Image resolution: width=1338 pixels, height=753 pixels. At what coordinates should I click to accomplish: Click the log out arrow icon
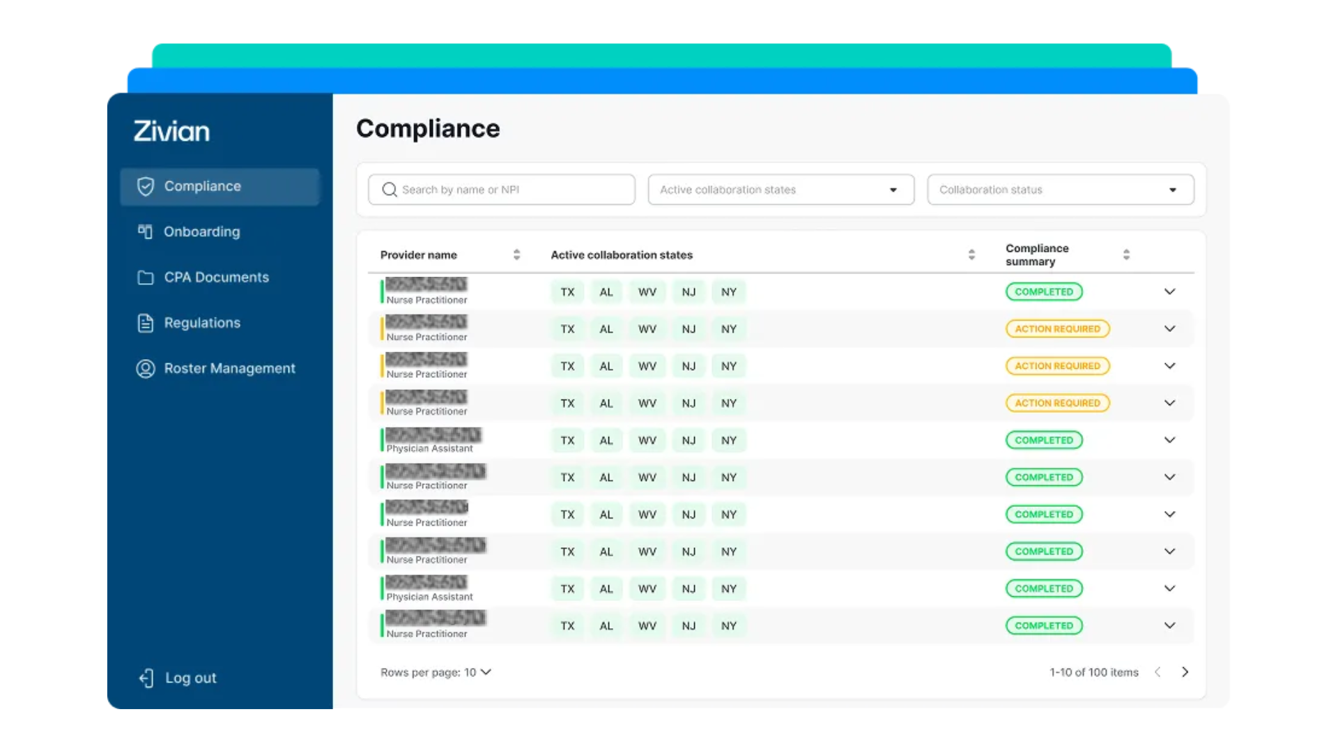pyautogui.click(x=146, y=678)
